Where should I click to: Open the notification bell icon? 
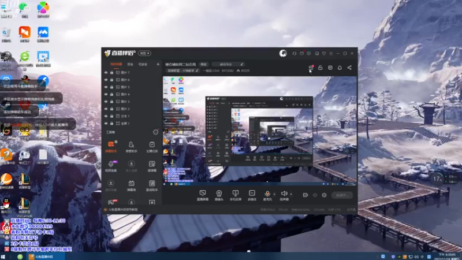coord(340,68)
